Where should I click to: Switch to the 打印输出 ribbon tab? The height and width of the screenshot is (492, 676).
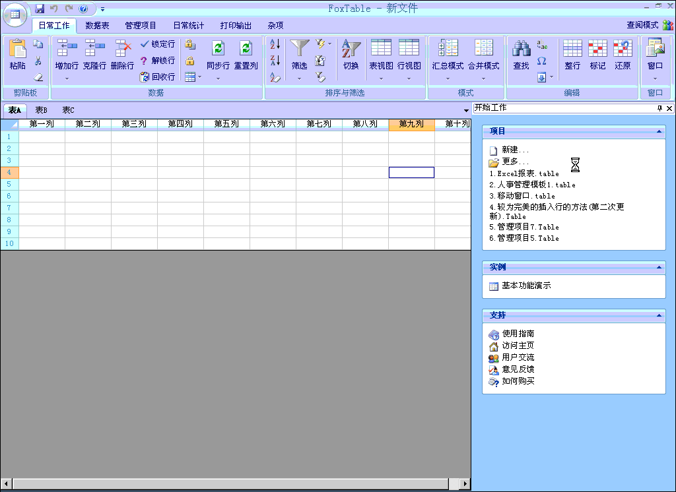tap(236, 26)
